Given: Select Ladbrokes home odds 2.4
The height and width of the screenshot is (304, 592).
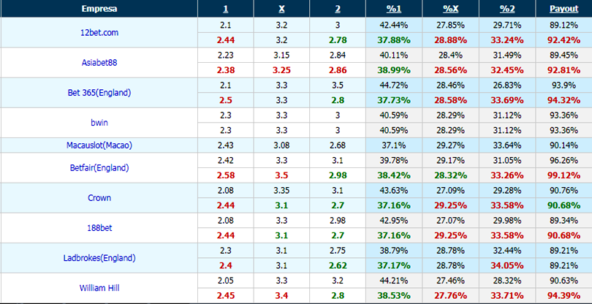Looking at the screenshot, I should click(x=225, y=266).
